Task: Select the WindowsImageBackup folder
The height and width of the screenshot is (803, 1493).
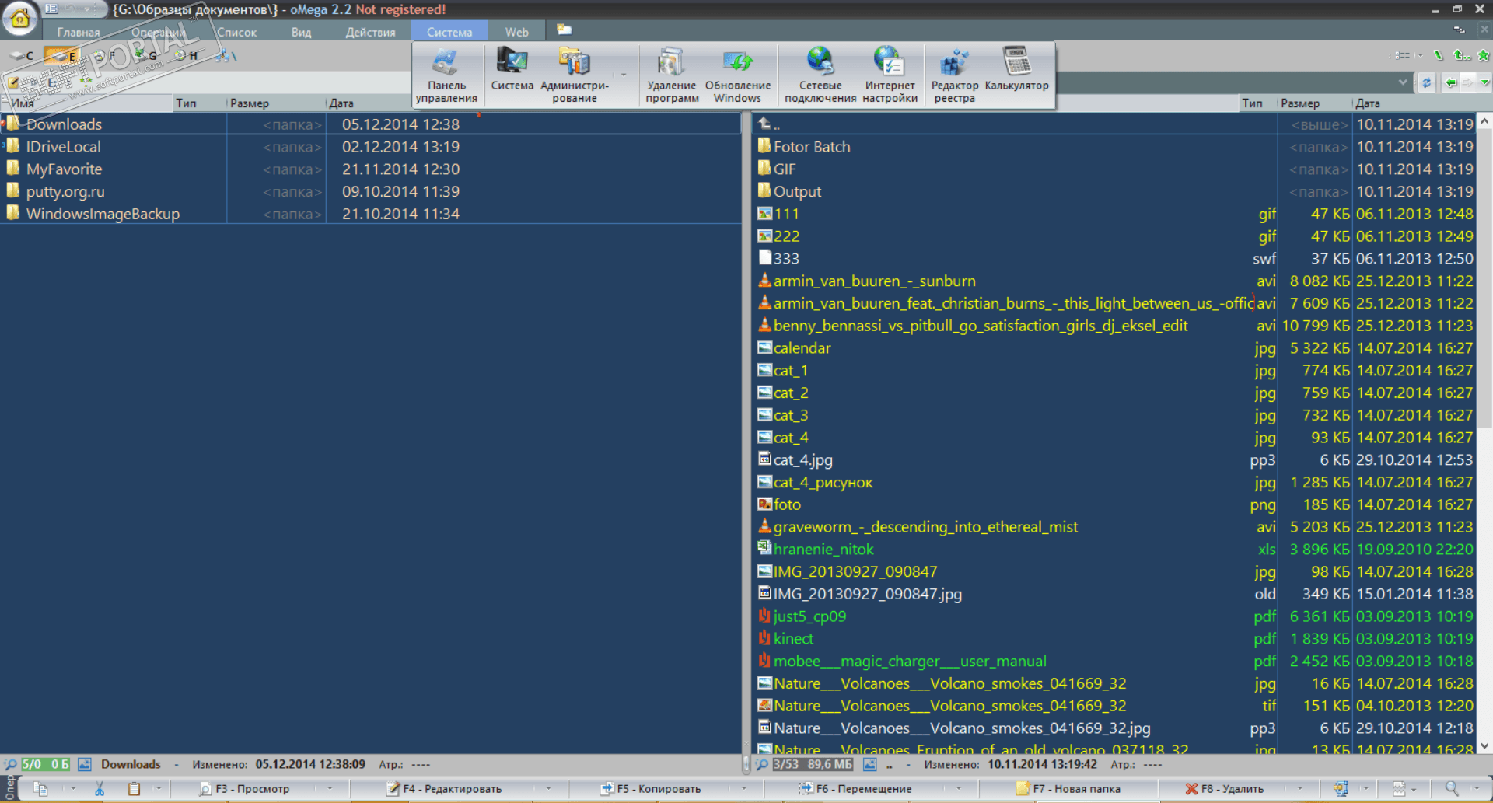Action: click(370, 214)
